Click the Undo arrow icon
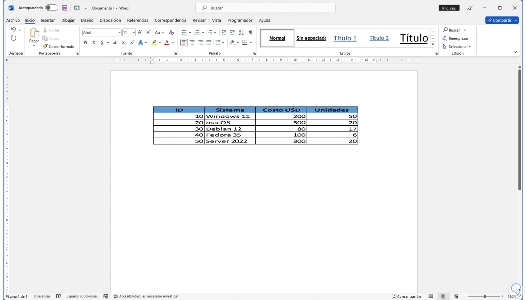 tap(13, 30)
